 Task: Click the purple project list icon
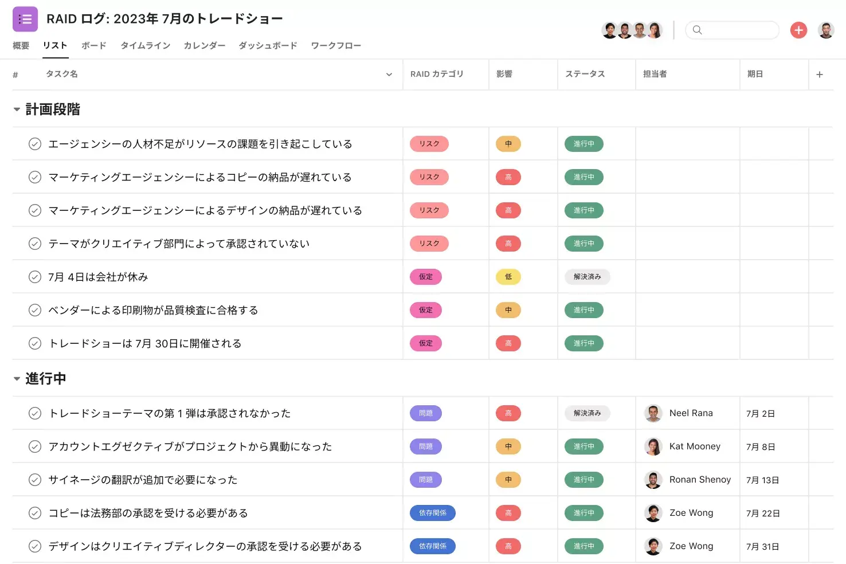(x=25, y=19)
